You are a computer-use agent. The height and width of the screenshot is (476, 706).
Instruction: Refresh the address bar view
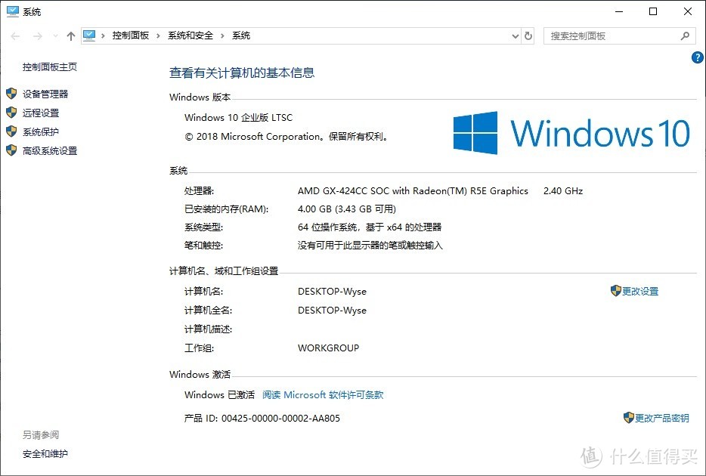528,36
